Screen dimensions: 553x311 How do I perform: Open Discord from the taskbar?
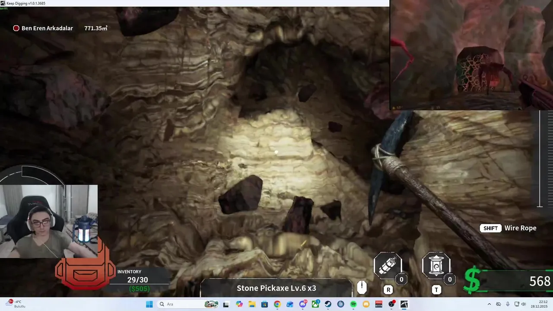[x=303, y=304]
